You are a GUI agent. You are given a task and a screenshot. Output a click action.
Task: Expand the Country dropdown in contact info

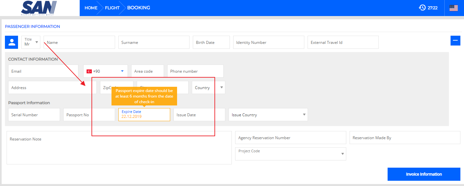[208, 87]
